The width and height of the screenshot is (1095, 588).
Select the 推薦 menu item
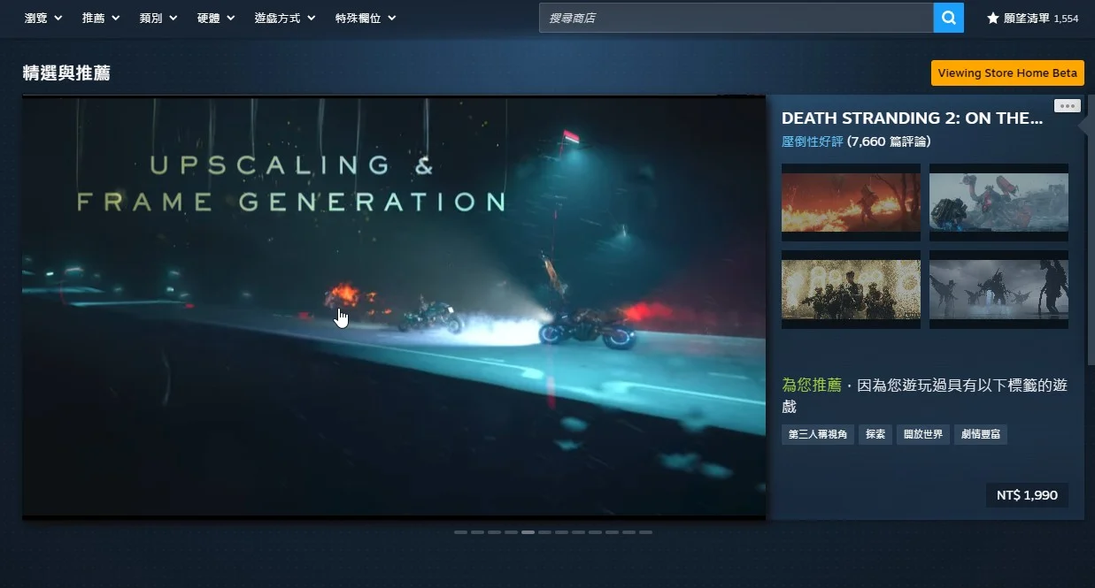coord(100,18)
